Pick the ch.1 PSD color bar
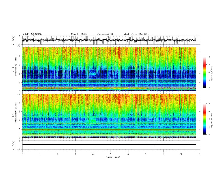224x173 pixels. coord(204,72)
